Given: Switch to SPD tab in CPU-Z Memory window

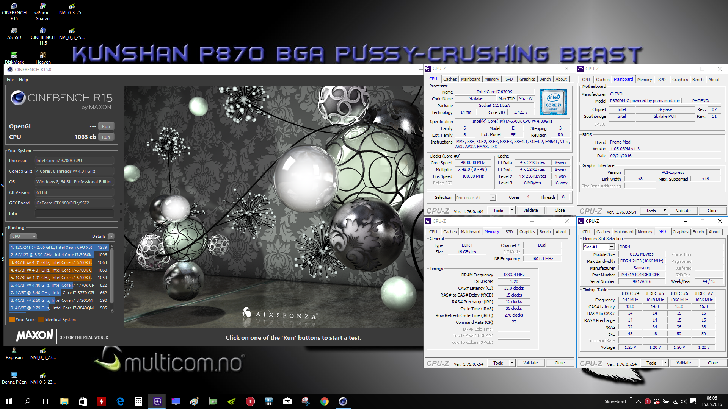Looking at the screenshot, I should pos(509,232).
